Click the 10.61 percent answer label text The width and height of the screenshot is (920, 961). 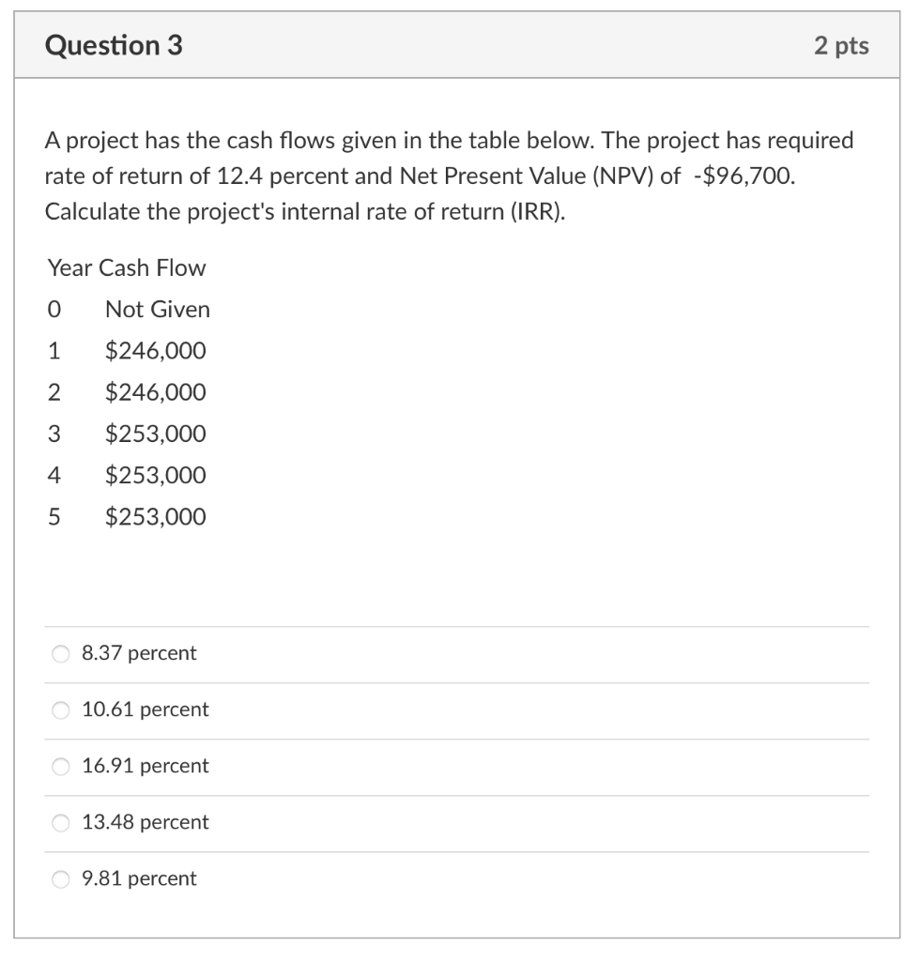pyautogui.click(x=142, y=709)
